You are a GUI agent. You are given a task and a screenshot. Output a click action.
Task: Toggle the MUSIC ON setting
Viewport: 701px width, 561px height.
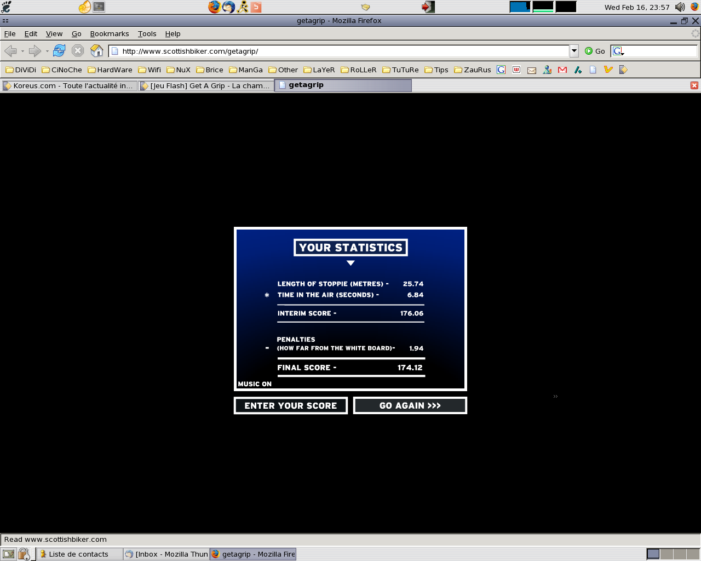pos(255,384)
